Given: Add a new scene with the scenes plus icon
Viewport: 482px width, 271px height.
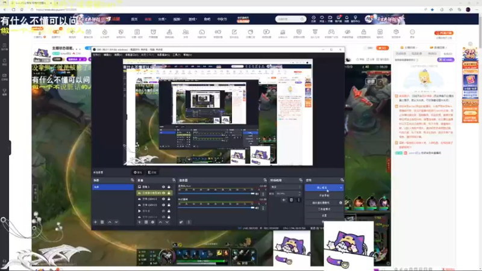Looking at the screenshot, I should tap(95, 222).
